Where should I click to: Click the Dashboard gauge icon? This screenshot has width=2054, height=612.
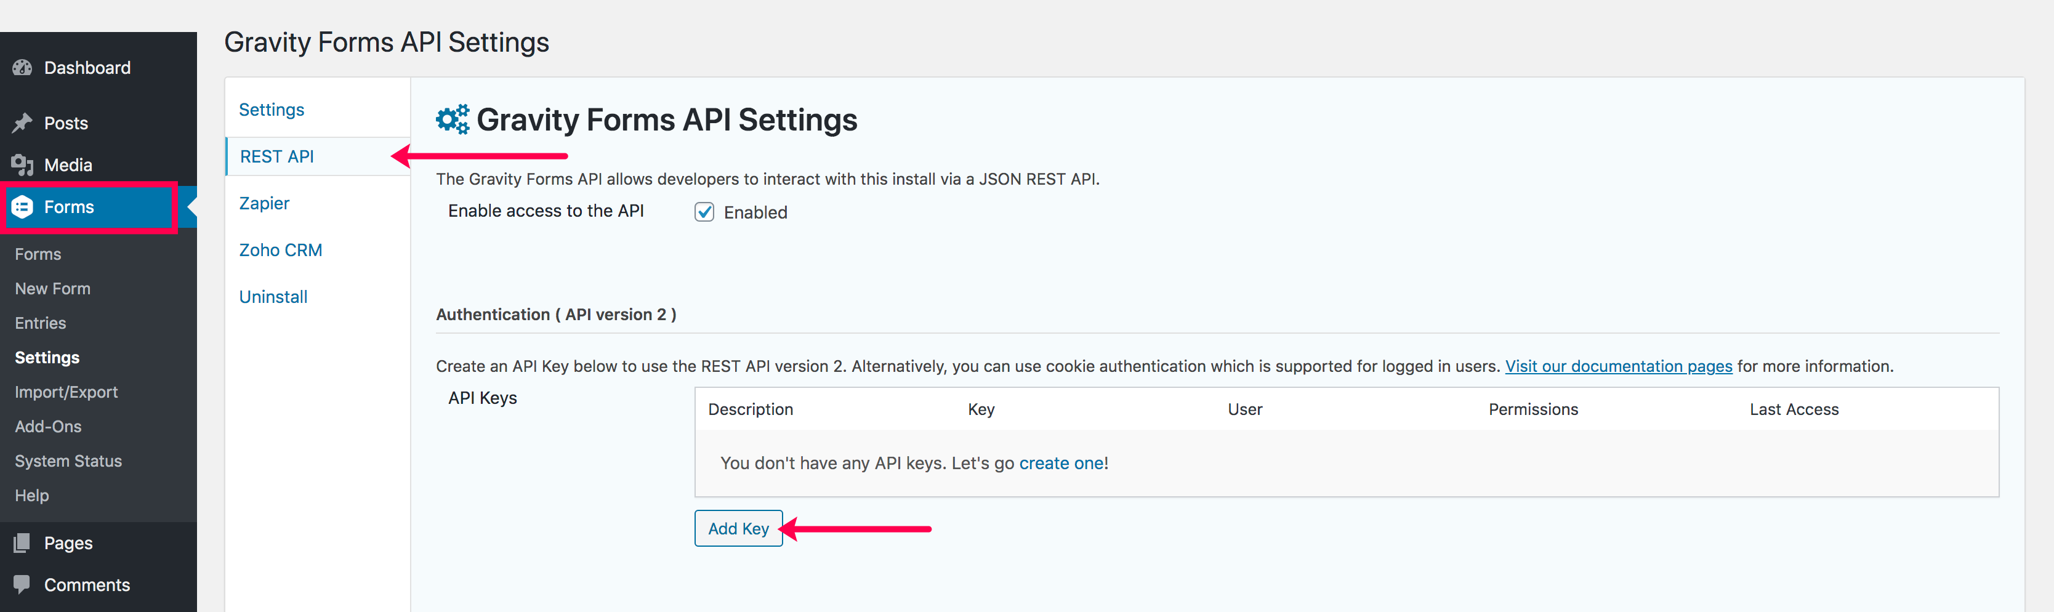(22, 68)
